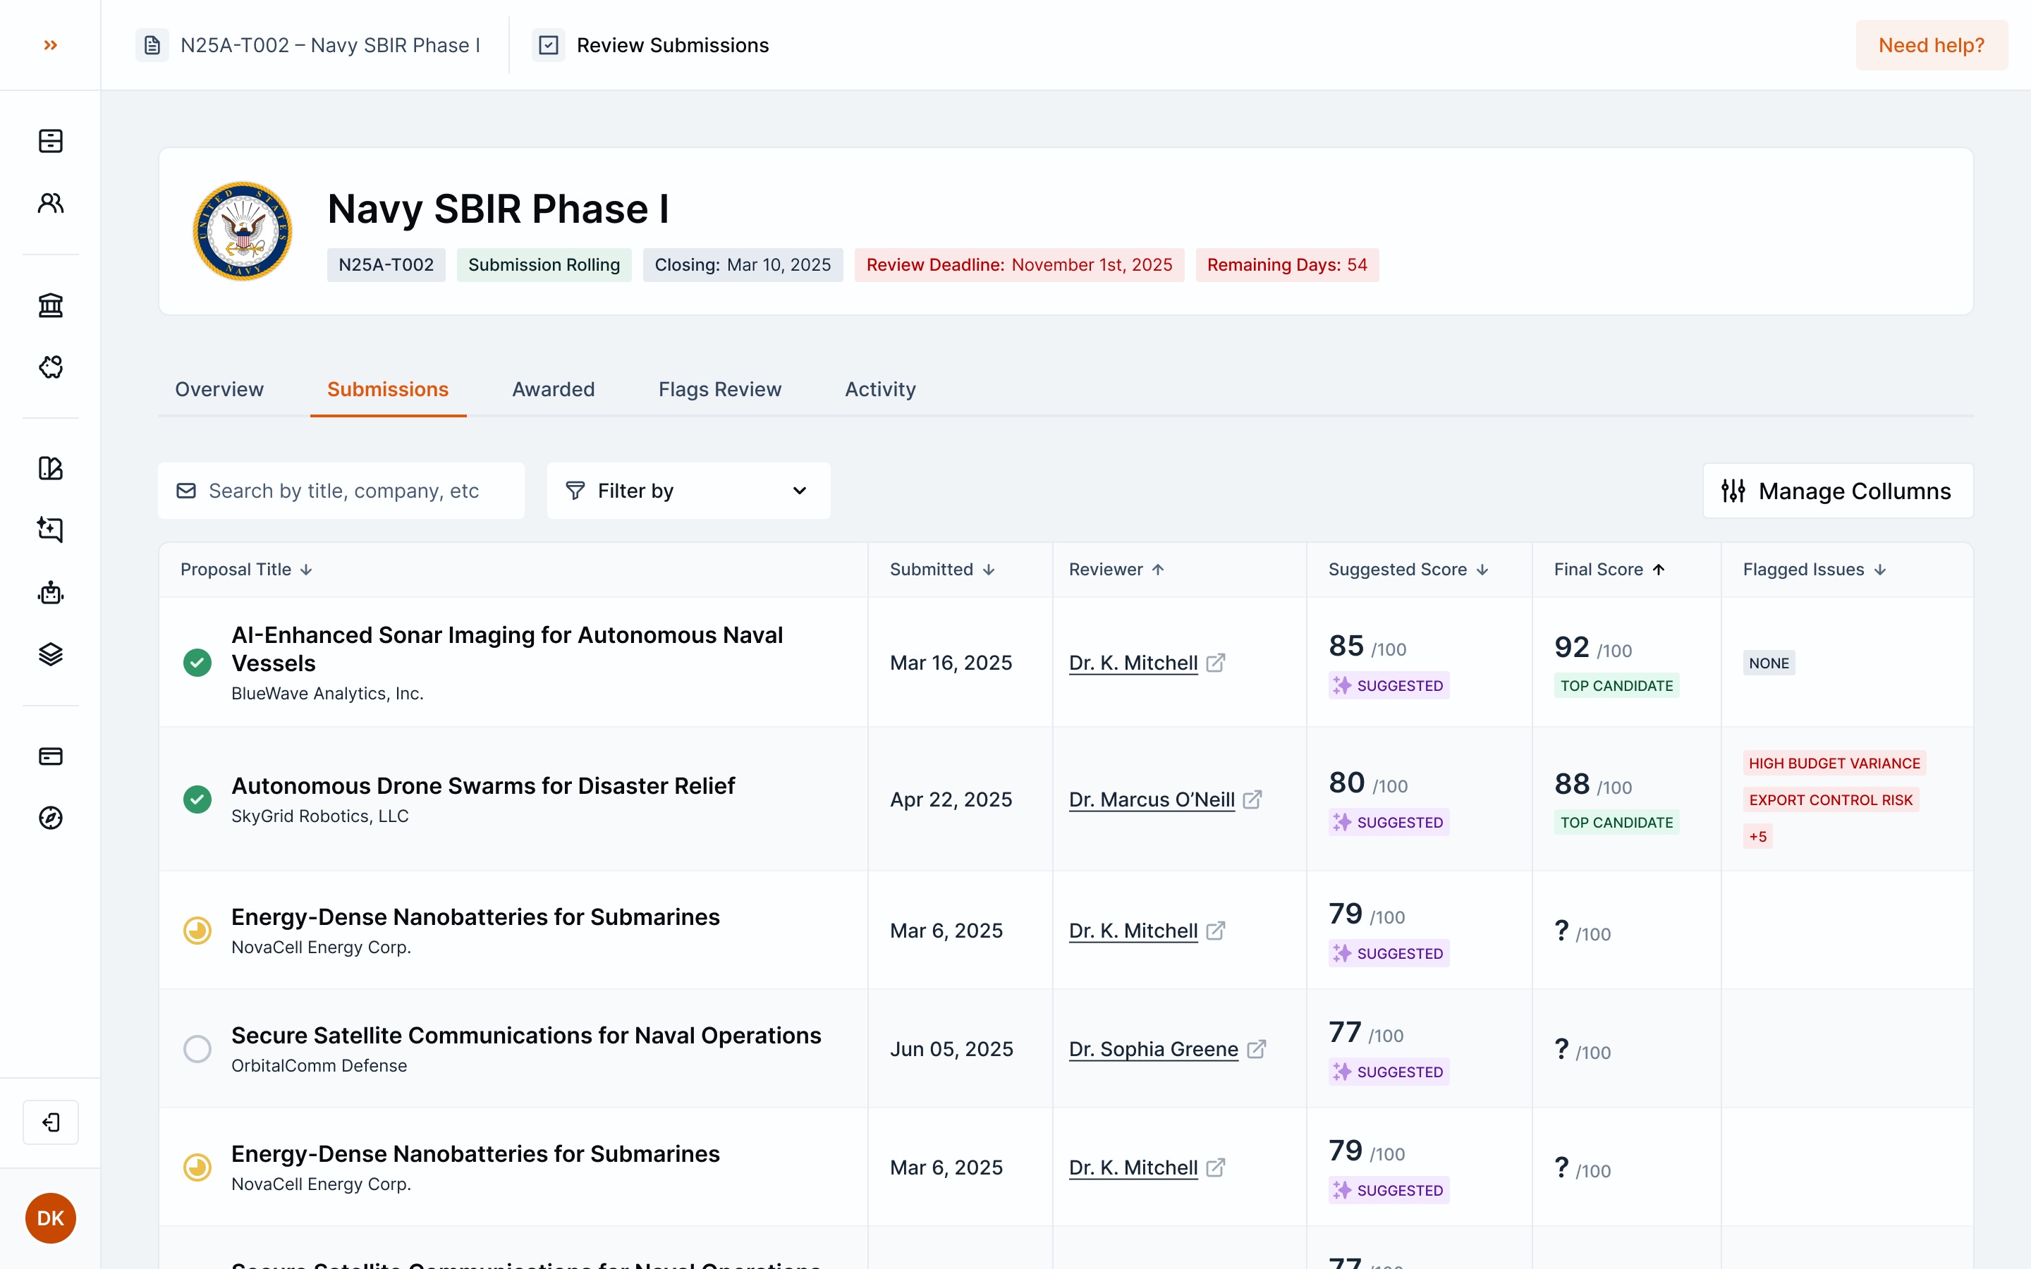
Task: Toggle the completed checkmark on AI-Enhanced Sonar Imaging
Action: pyautogui.click(x=197, y=662)
